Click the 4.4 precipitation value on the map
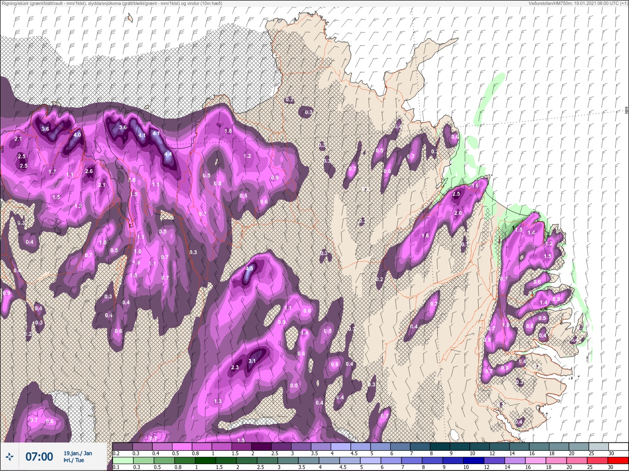Screen dimensions: 629x471 coord(168,154)
